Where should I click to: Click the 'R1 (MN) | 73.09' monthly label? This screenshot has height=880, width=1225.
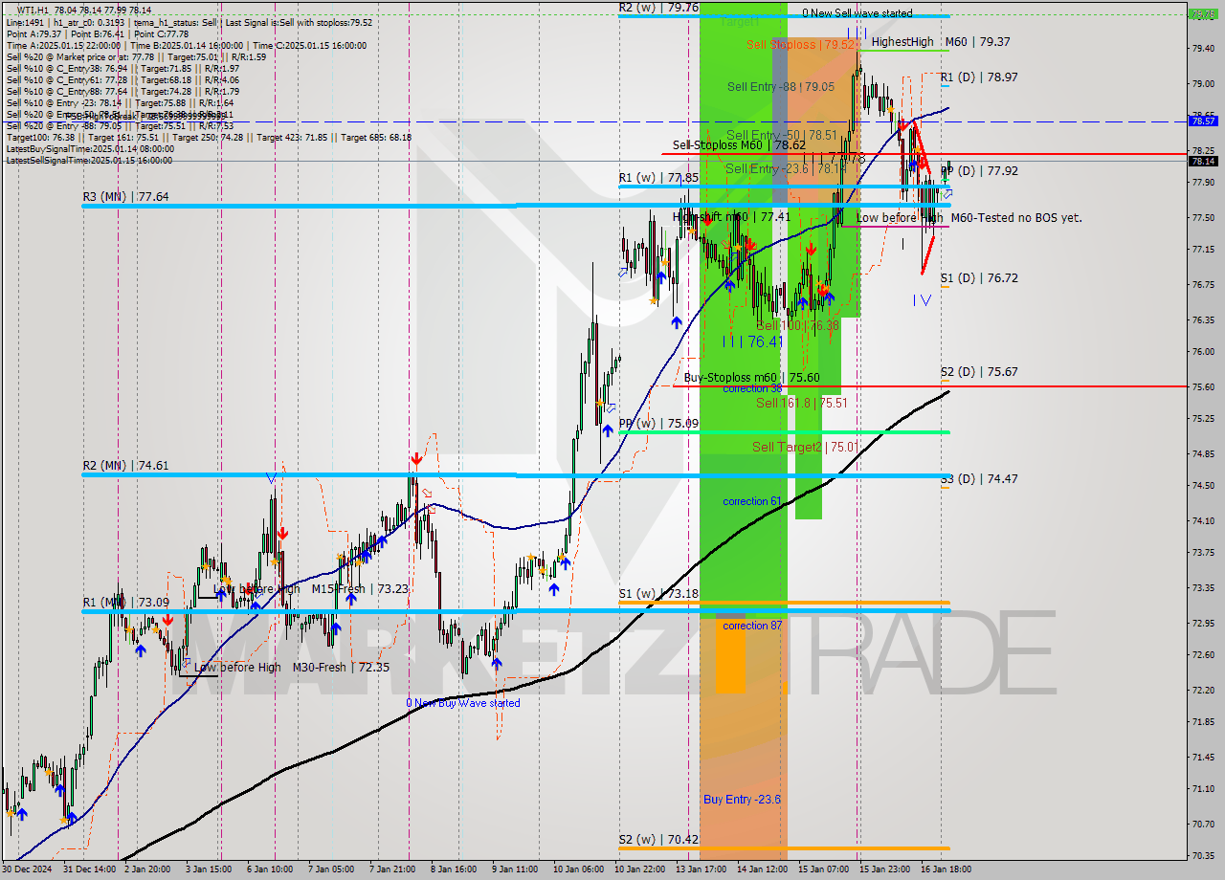(x=125, y=603)
